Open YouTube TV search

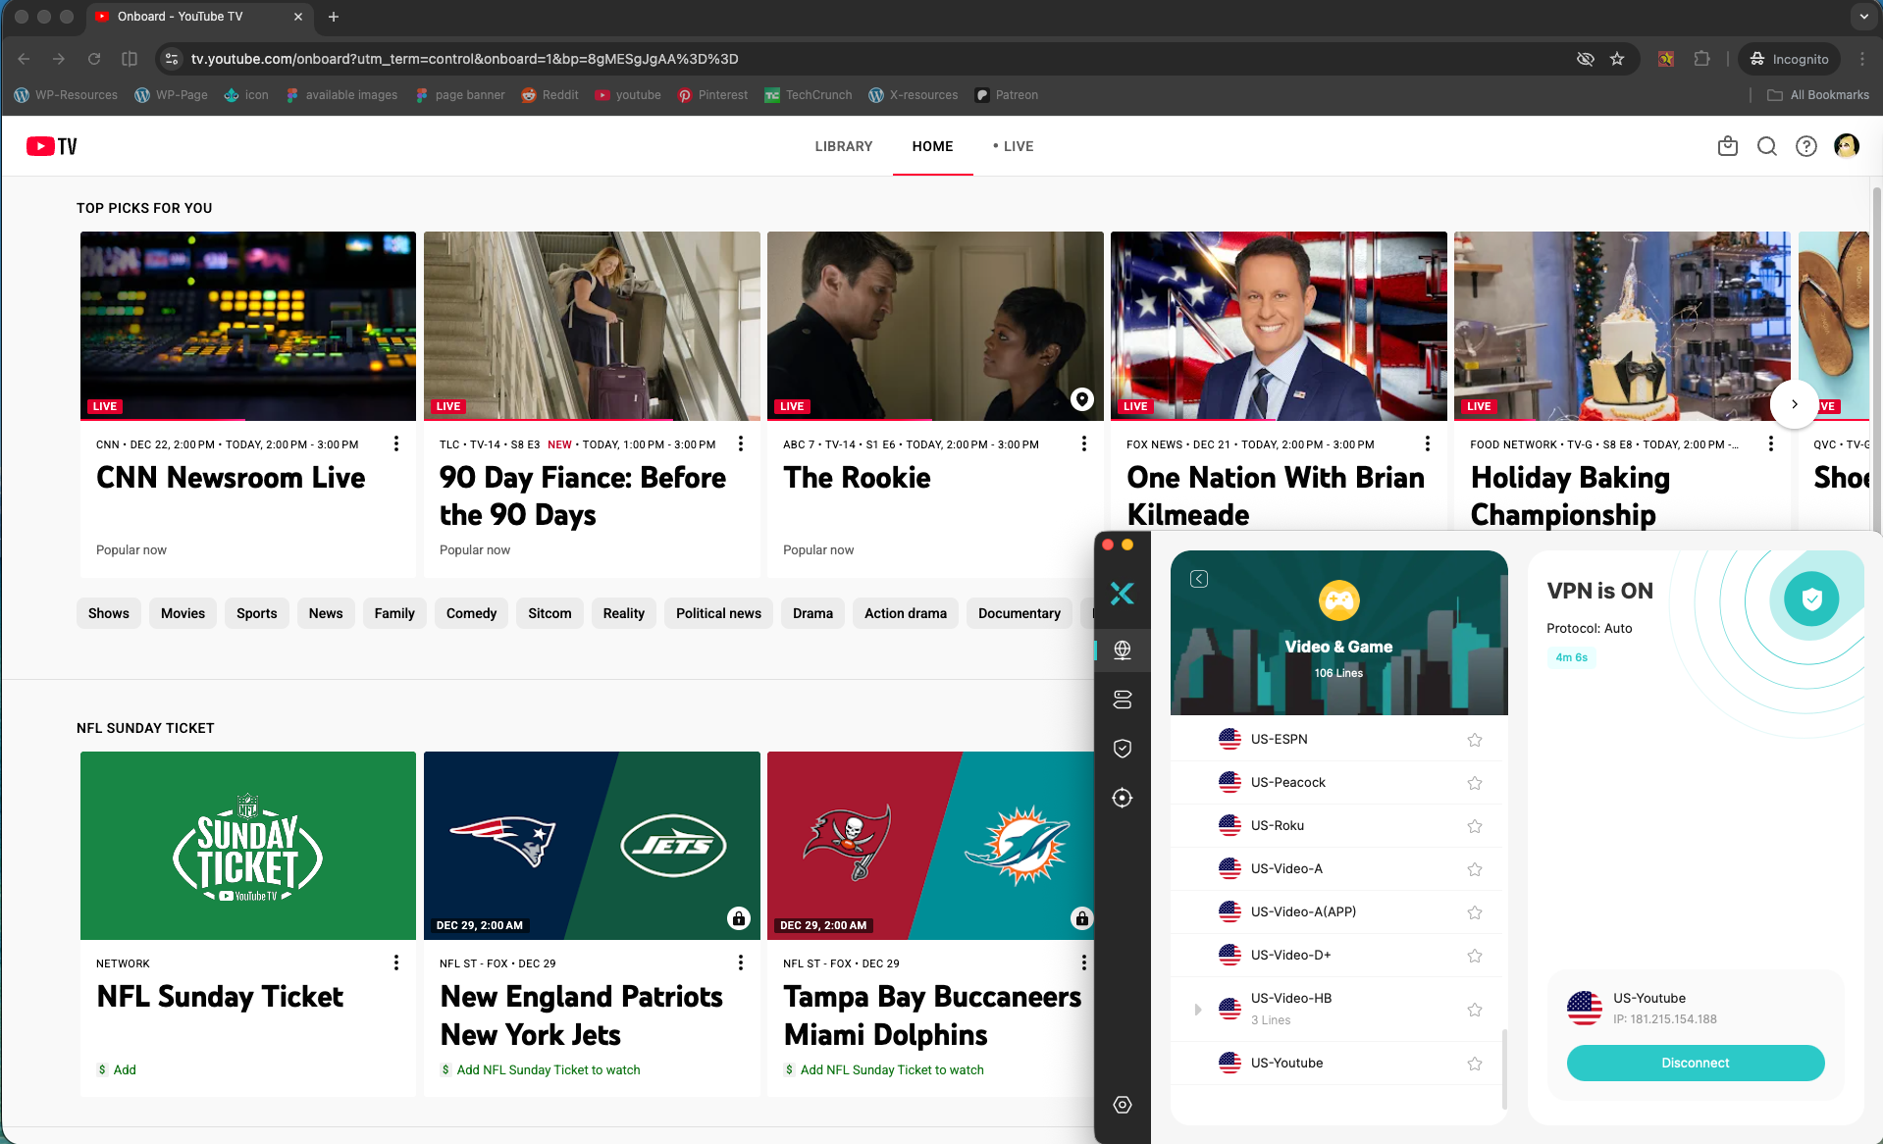tap(1766, 145)
